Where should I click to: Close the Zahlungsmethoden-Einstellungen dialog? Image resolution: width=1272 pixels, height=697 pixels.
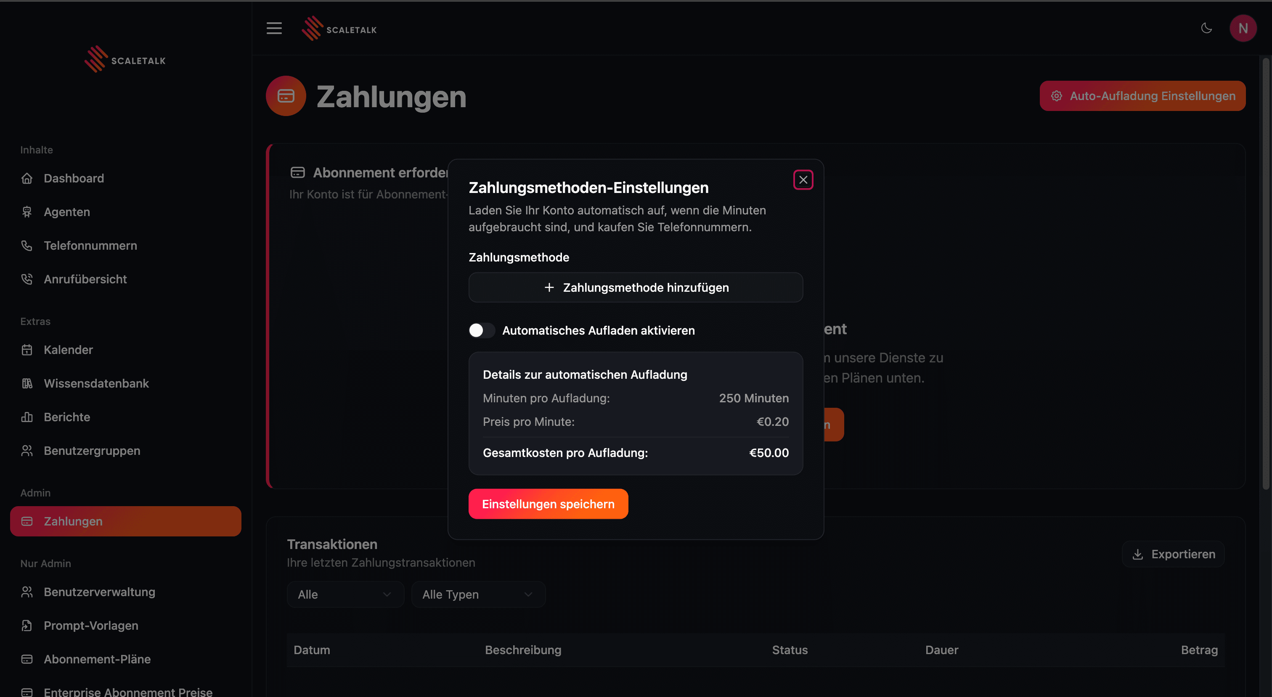pyautogui.click(x=803, y=179)
